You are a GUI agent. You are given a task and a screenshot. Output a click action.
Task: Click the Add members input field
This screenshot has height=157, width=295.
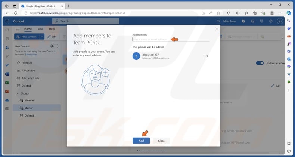[171, 39]
